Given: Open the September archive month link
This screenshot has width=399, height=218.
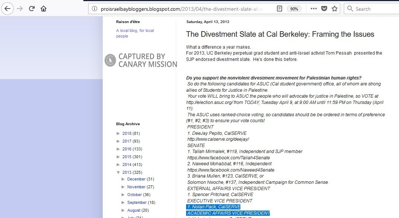Looking at the screenshot, I should [x=137, y=202].
